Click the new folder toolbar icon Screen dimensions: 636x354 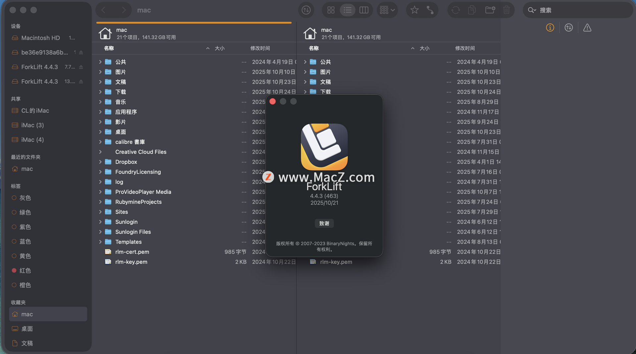pos(490,10)
